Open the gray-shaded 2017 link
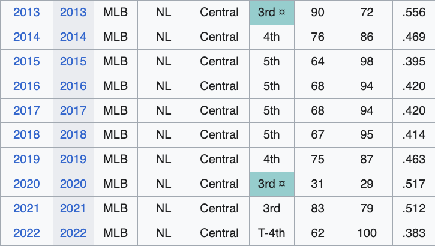 tap(73, 110)
